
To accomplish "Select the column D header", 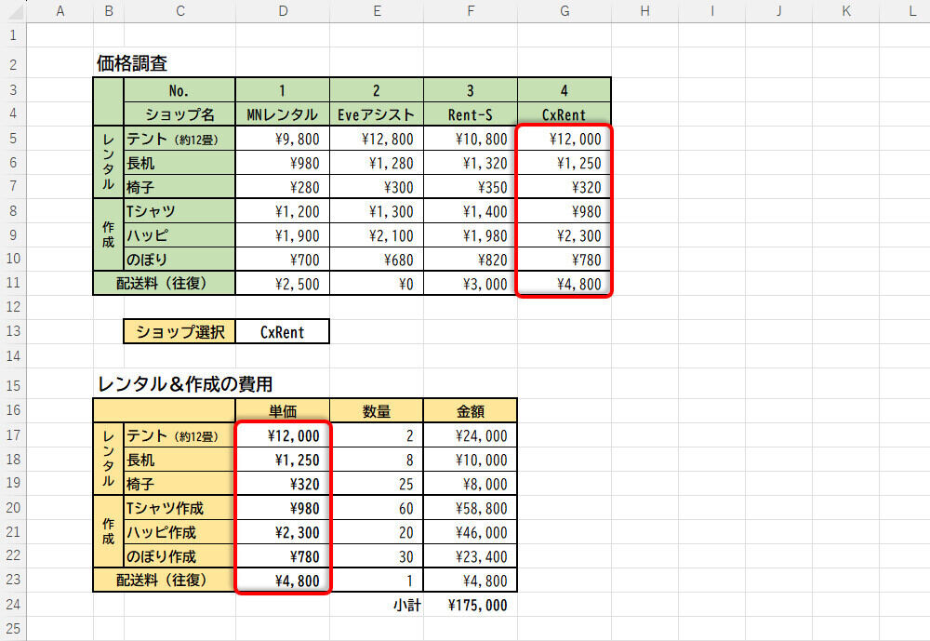I will coord(283,10).
